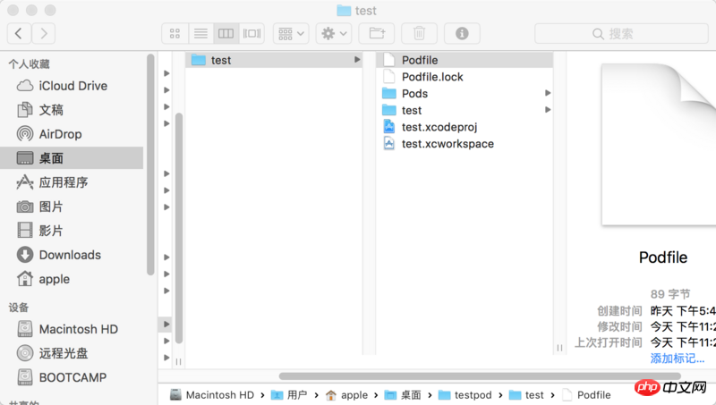
Task: Select test.xcodeproj file
Action: point(465,127)
